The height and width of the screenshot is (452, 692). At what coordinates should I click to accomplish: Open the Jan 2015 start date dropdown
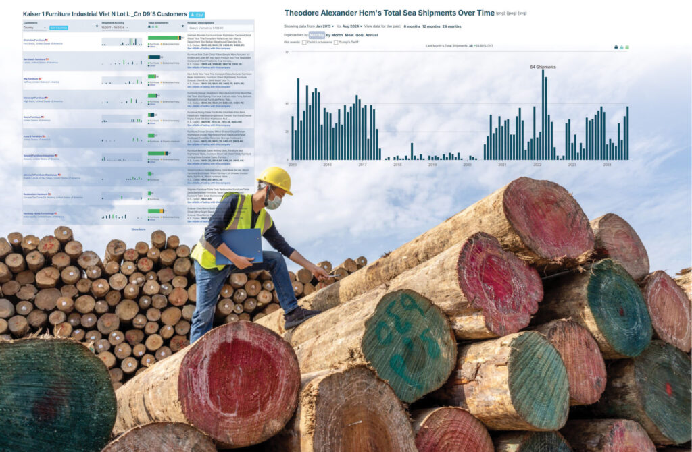pos(325,26)
